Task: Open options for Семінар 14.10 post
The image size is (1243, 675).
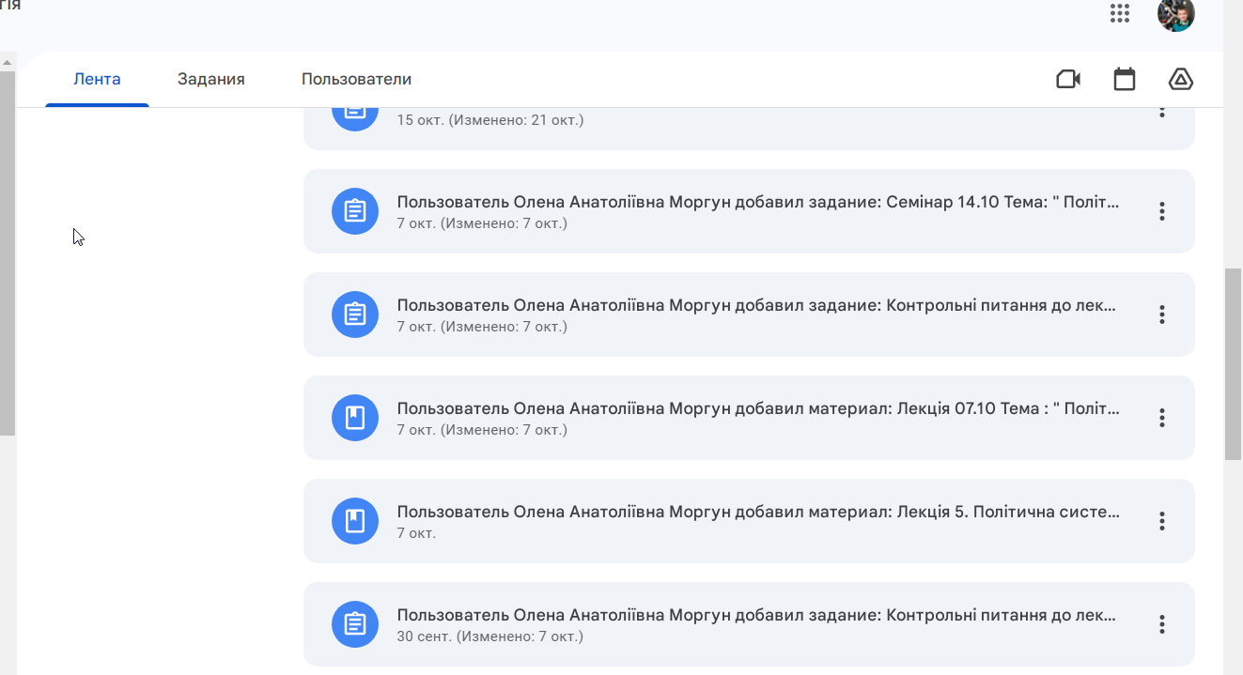Action: point(1162,211)
